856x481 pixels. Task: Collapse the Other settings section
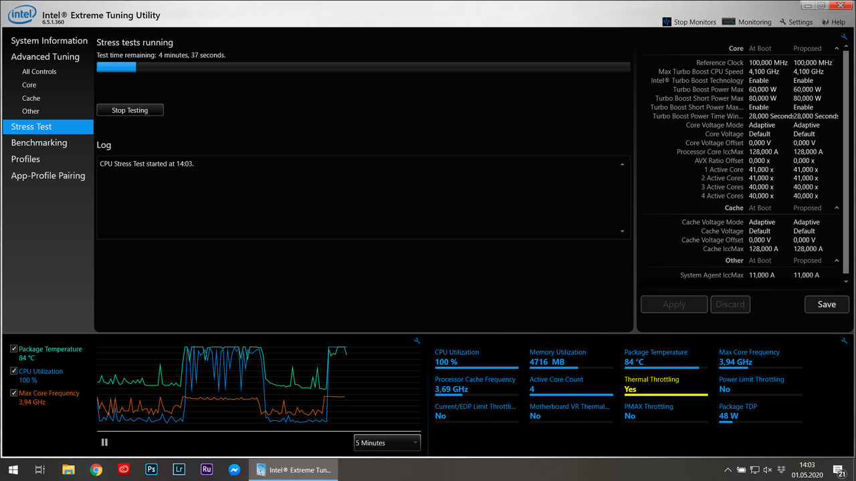[x=837, y=261]
